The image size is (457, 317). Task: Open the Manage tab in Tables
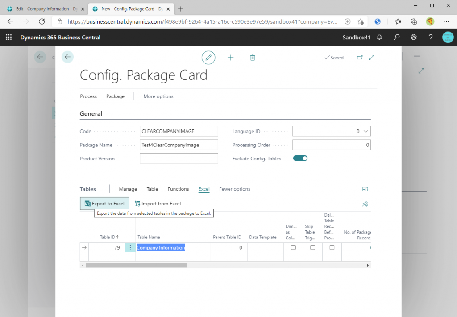128,189
